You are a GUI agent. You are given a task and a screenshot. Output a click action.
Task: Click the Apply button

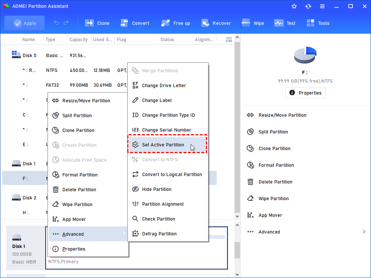pos(24,23)
